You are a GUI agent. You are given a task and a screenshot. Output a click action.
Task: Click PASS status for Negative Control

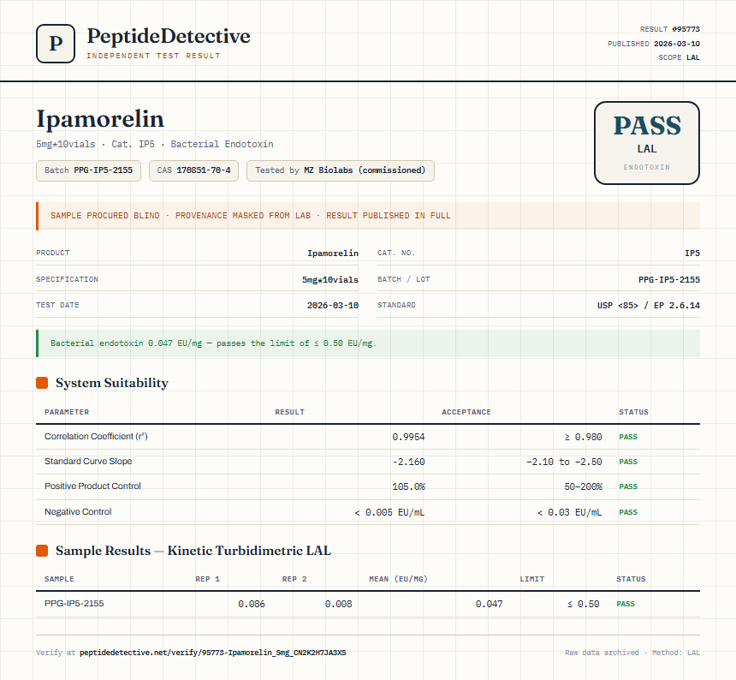pos(628,512)
